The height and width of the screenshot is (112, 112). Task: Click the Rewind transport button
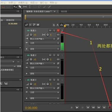(x=93, y=108)
